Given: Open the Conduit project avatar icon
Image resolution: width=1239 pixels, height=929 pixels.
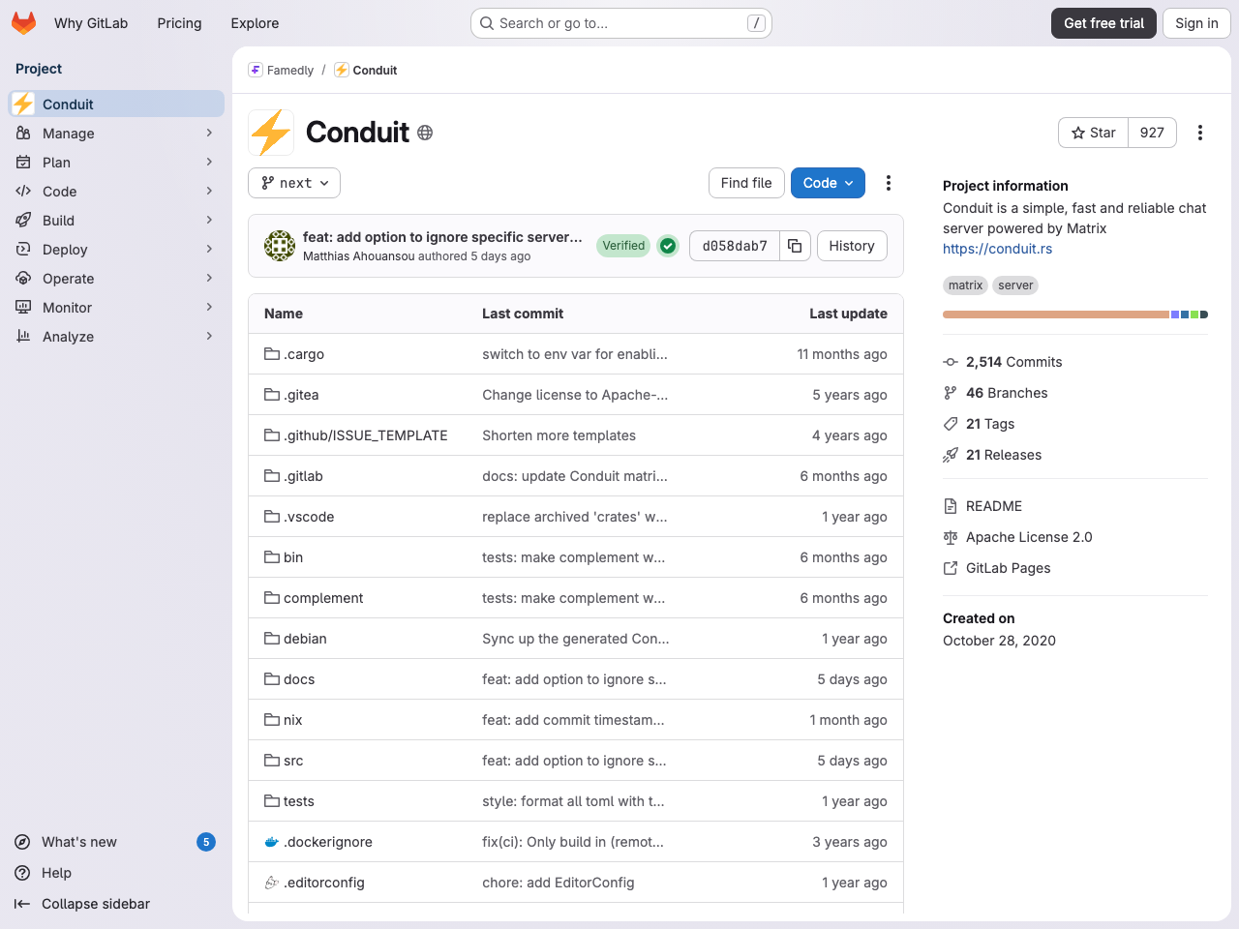Looking at the screenshot, I should point(270,132).
